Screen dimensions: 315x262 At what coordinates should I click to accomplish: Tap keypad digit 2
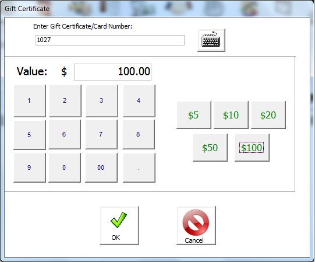pyautogui.click(x=65, y=101)
